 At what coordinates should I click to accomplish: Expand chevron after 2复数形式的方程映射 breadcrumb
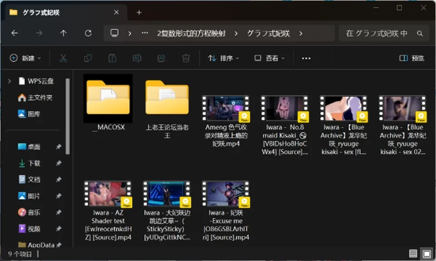(x=236, y=33)
